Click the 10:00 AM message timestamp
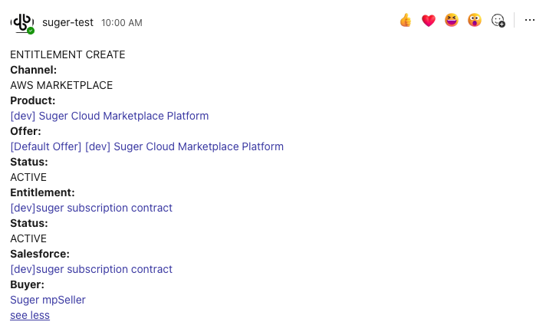The height and width of the screenshot is (335, 546). click(x=122, y=23)
